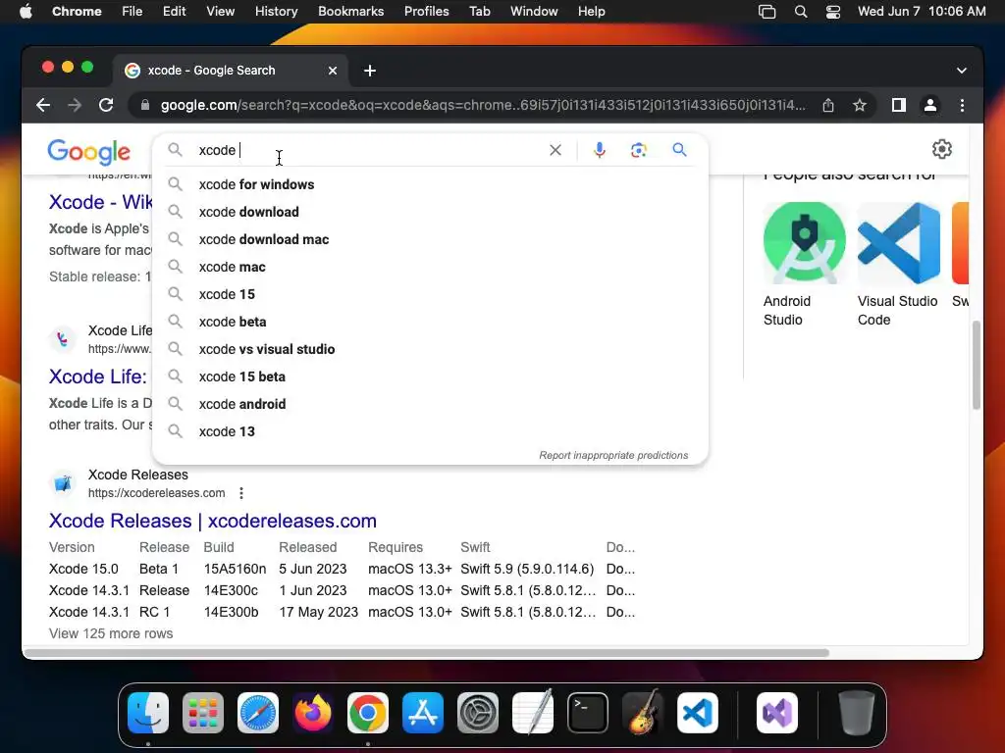Choose the 'xcode mac' suggestion

click(x=430, y=267)
